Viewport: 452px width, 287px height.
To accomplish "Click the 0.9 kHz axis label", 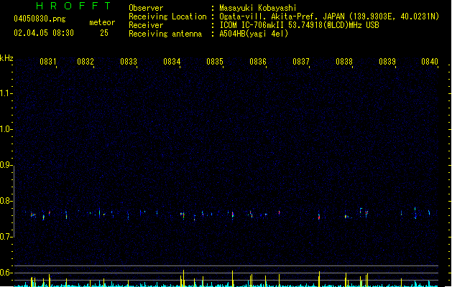I will [6, 165].
